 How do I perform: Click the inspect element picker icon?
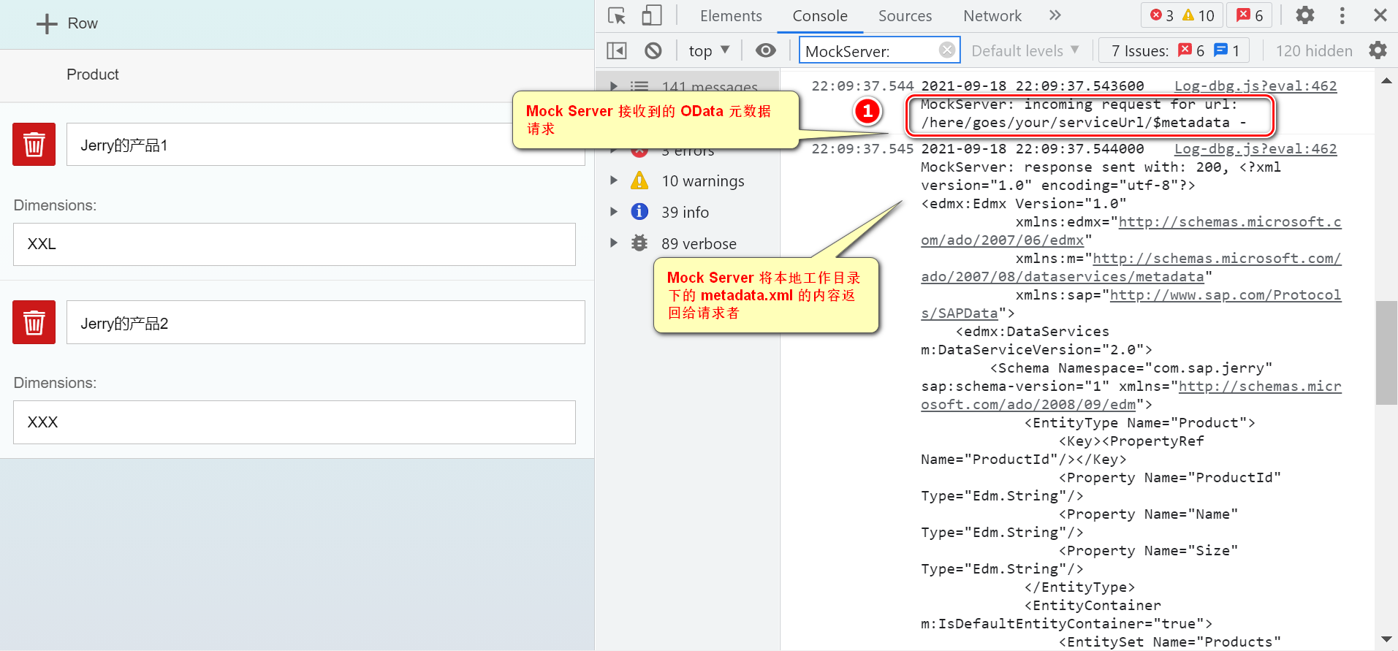tap(617, 15)
